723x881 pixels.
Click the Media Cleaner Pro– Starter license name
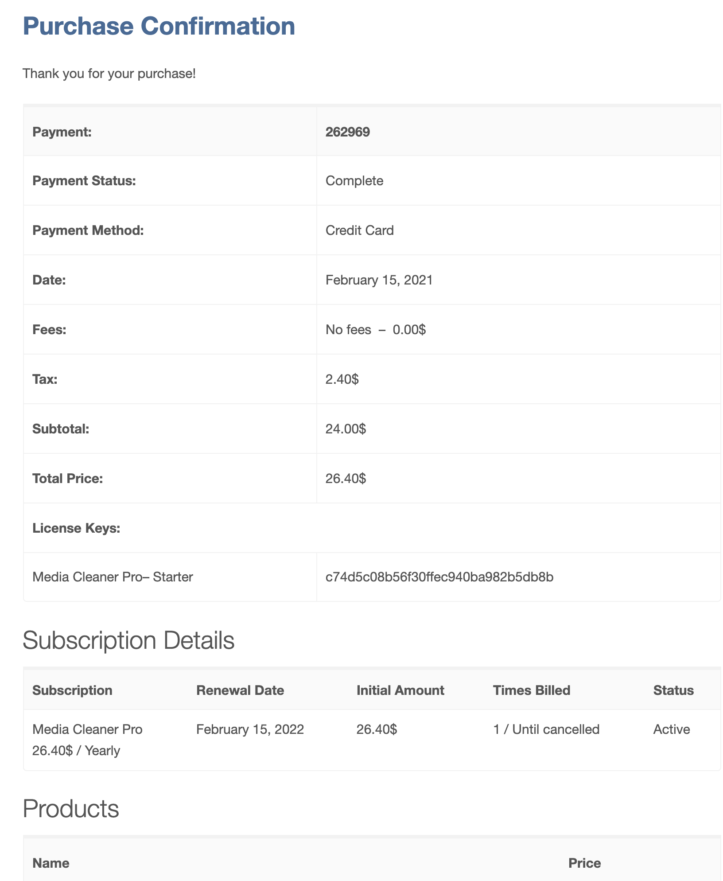113,577
